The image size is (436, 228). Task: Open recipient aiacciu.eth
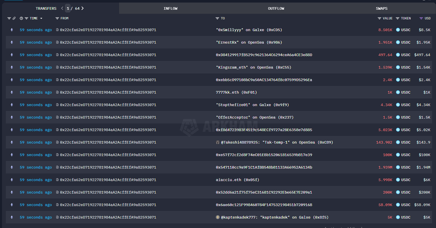237,180
